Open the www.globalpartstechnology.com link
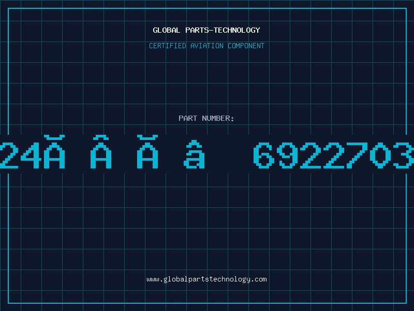Image resolution: width=414 pixels, height=311 pixels. click(206, 279)
